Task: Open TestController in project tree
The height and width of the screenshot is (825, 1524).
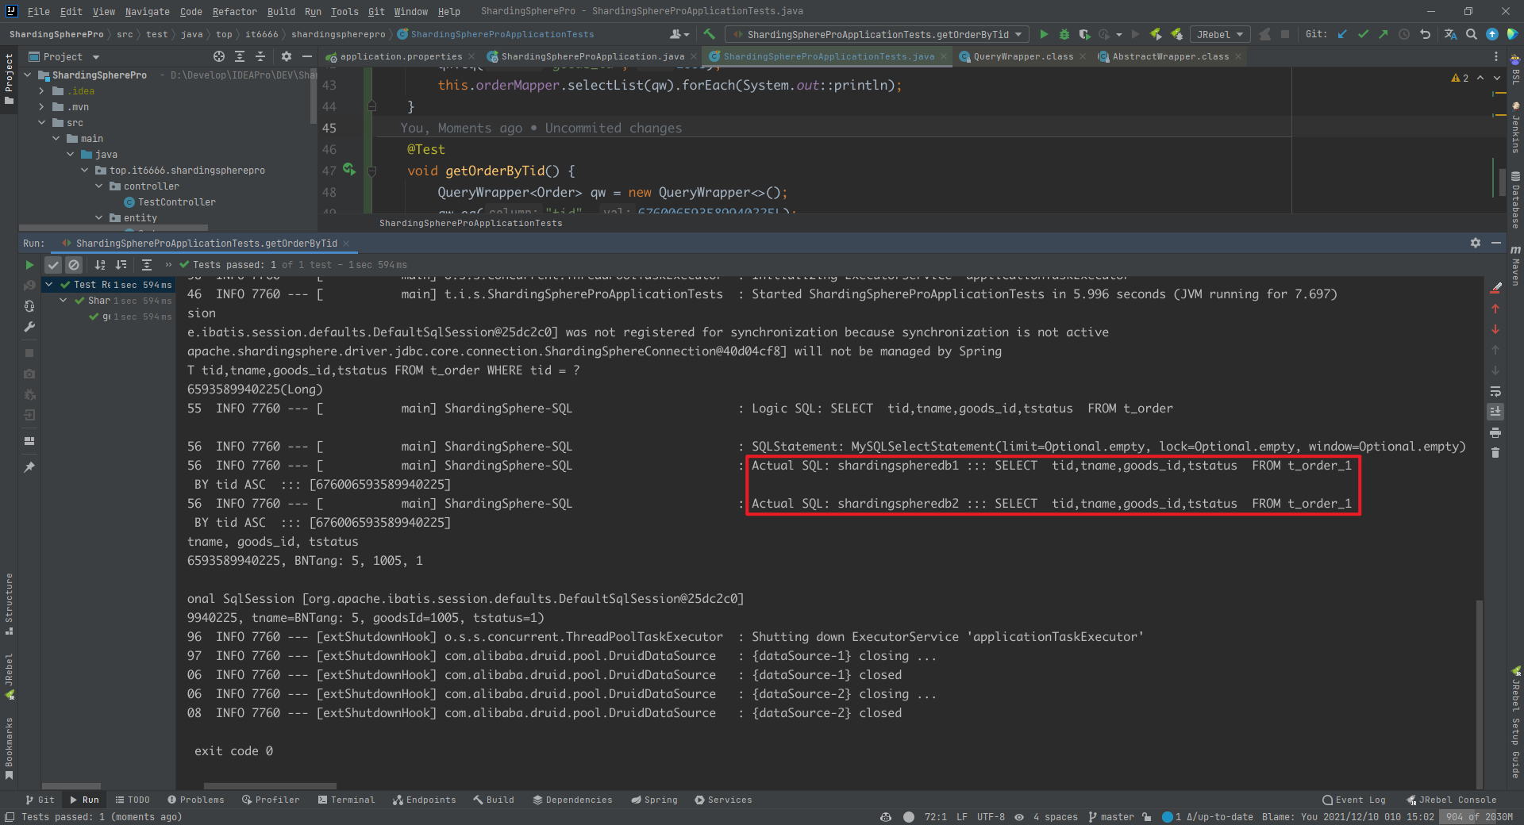Action: 176,202
